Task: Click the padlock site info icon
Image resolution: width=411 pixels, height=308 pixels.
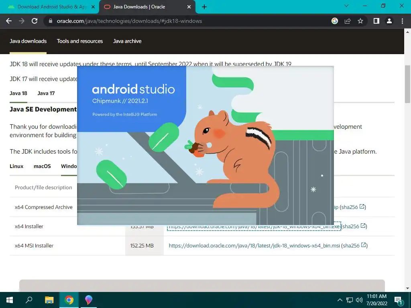Action: pos(51,21)
